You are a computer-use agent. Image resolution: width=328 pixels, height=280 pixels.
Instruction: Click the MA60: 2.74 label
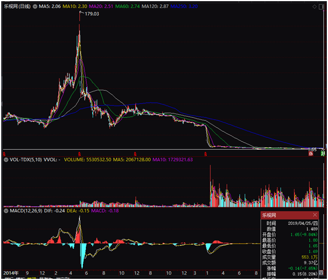click(x=128, y=6)
